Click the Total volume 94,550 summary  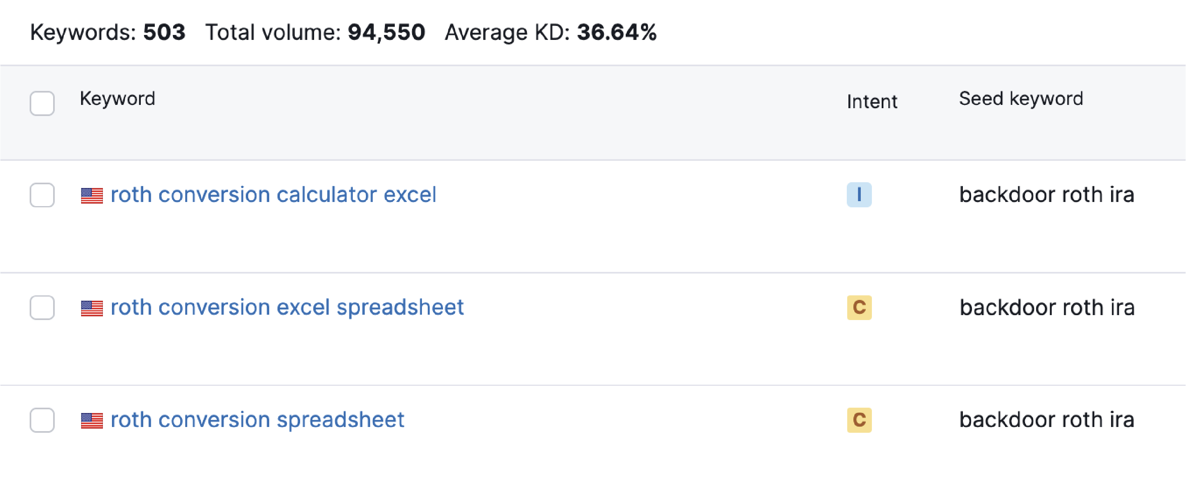(315, 32)
